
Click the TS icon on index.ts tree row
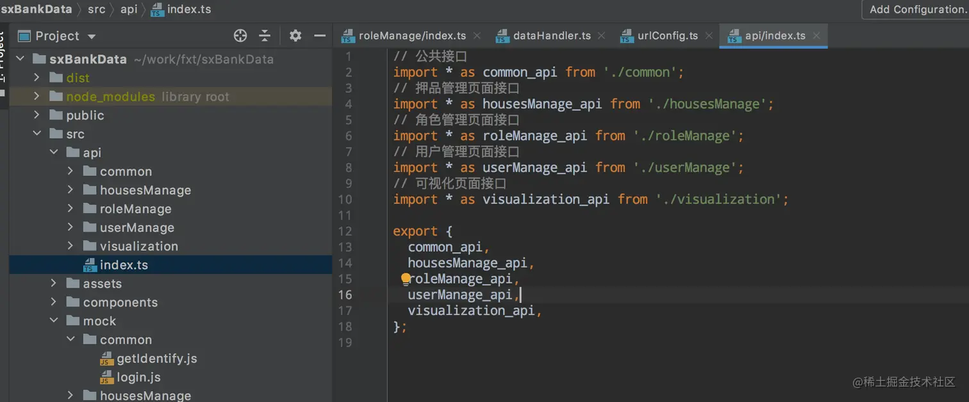pyautogui.click(x=89, y=265)
